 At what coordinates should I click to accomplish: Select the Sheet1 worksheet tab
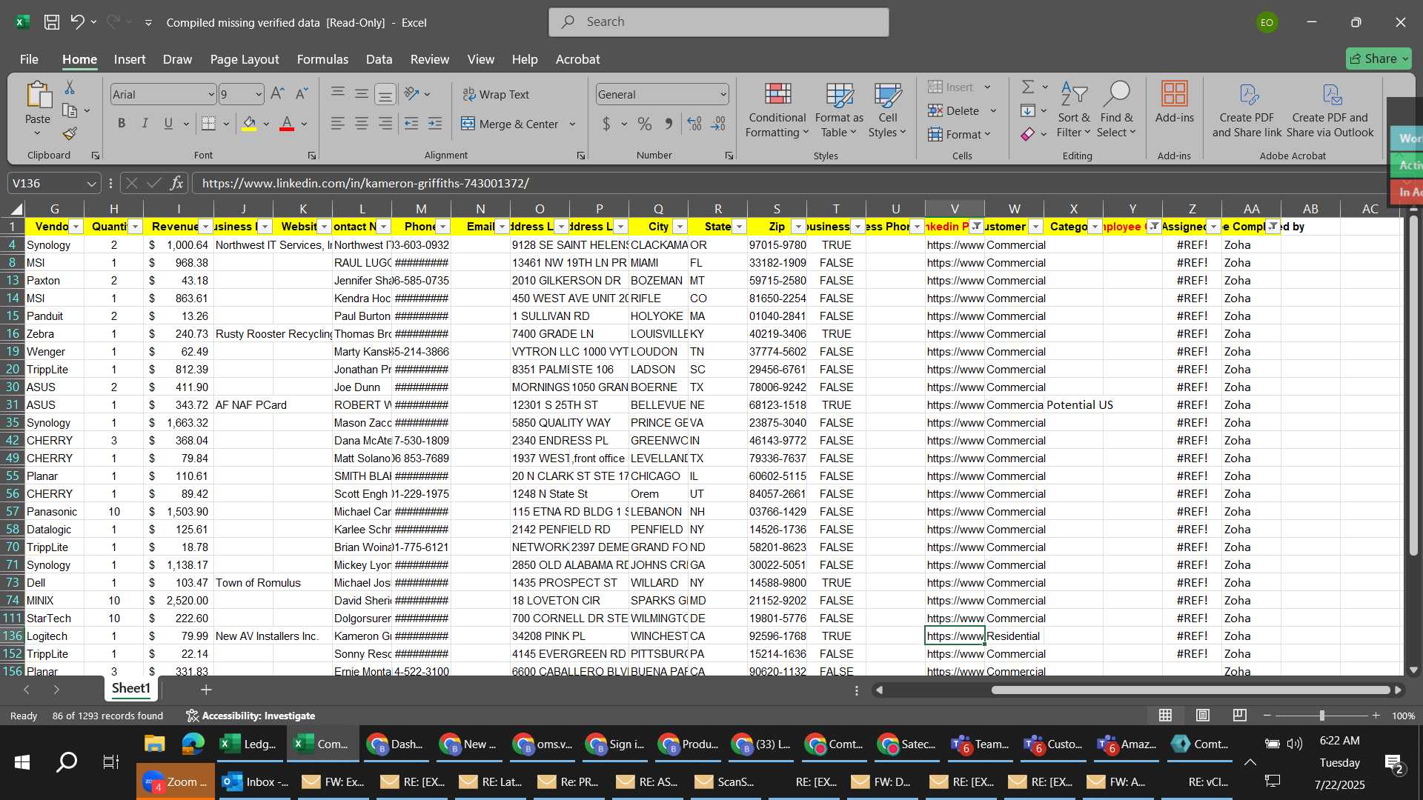131,689
